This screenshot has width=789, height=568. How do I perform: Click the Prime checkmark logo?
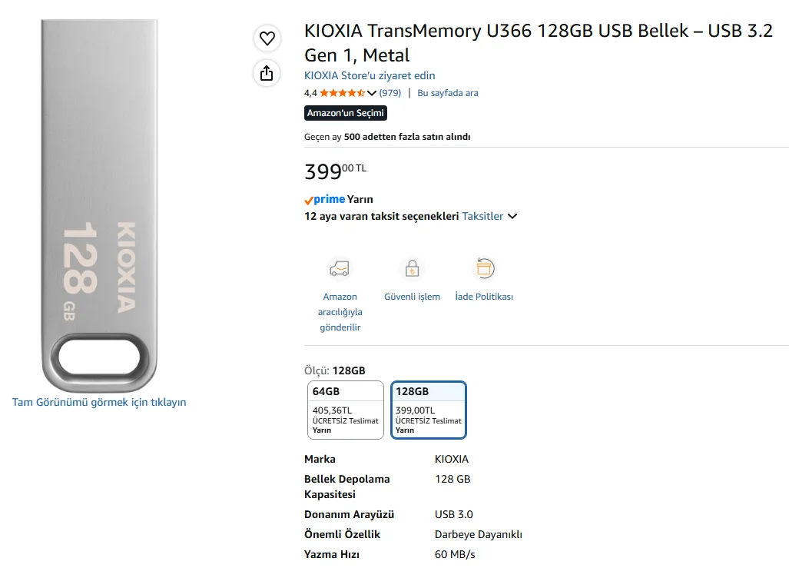pyautogui.click(x=324, y=199)
